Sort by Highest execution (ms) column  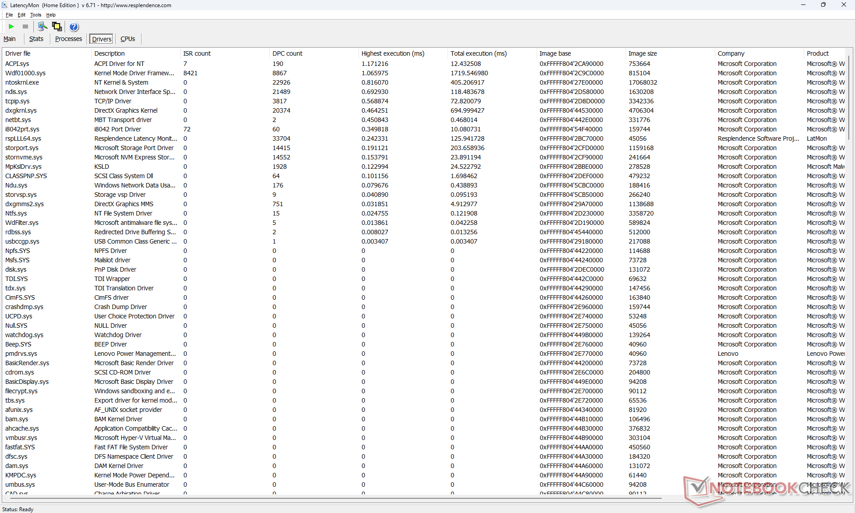click(x=392, y=53)
